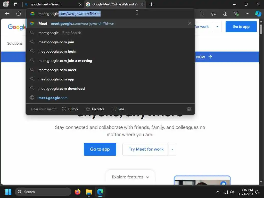Choose 'meet.google.com join' suggestion
264x198 pixels.
(110, 42)
